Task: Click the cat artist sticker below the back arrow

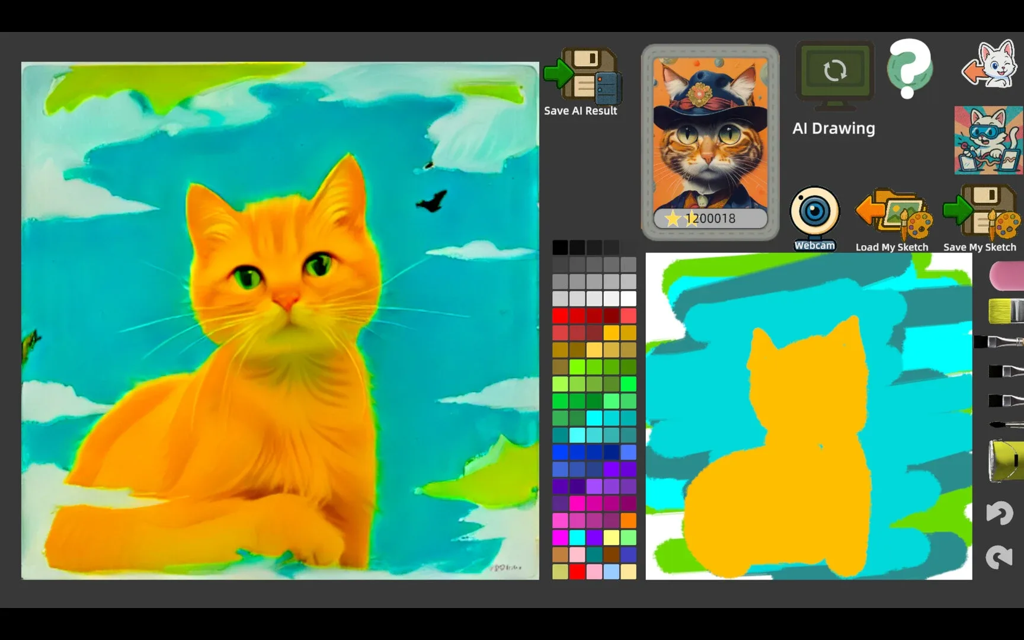Action: tap(987, 139)
